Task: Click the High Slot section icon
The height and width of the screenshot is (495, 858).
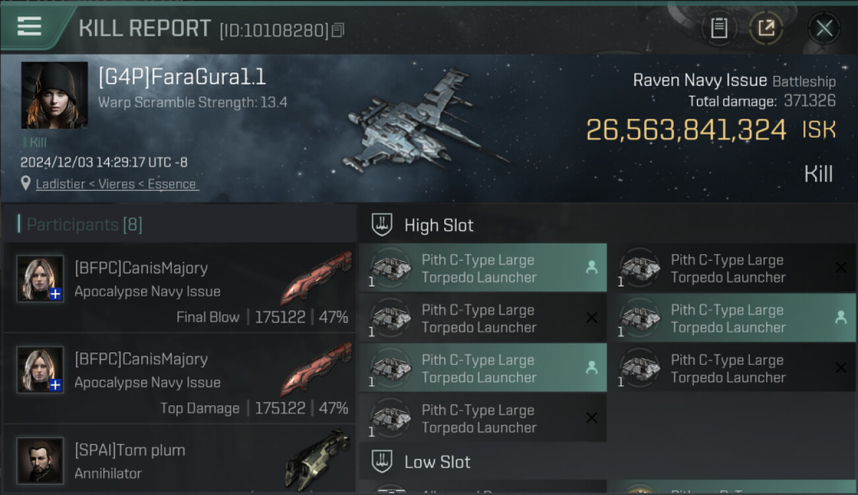Action: click(382, 225)
